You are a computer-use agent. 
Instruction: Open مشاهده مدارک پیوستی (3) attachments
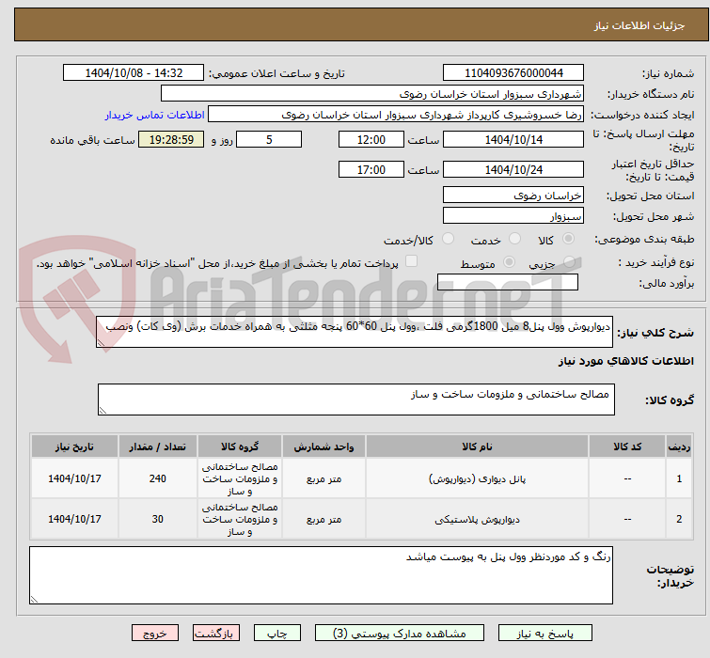click(400, 634)
